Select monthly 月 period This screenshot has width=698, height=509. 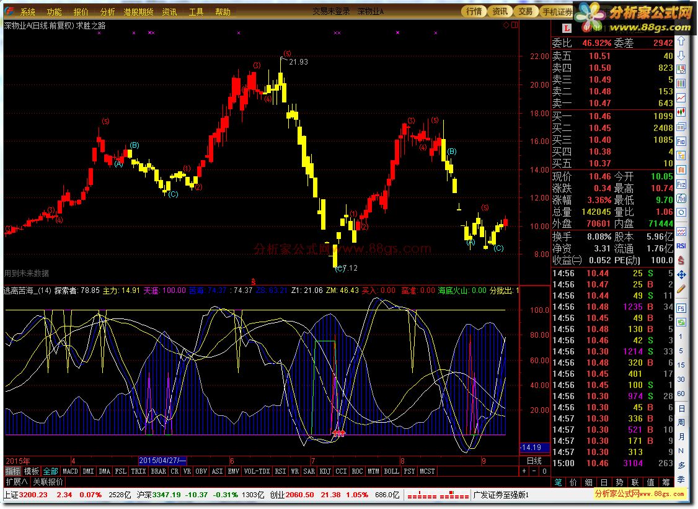681,437
